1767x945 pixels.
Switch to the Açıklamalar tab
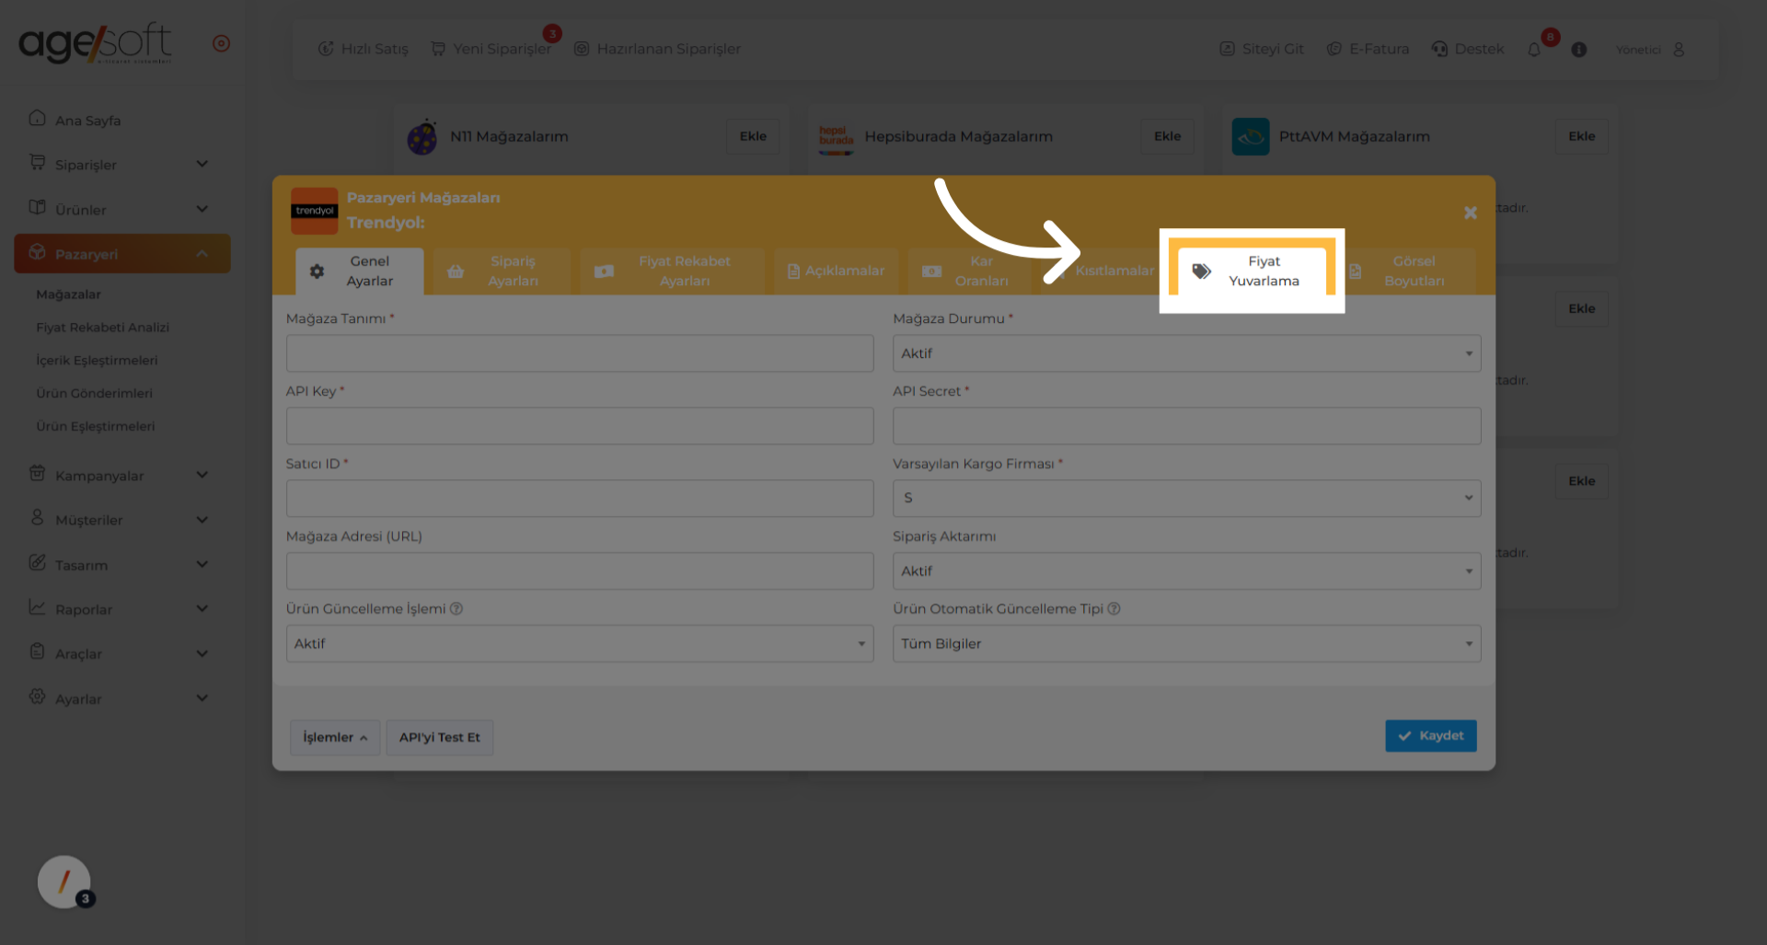[836, 271]
